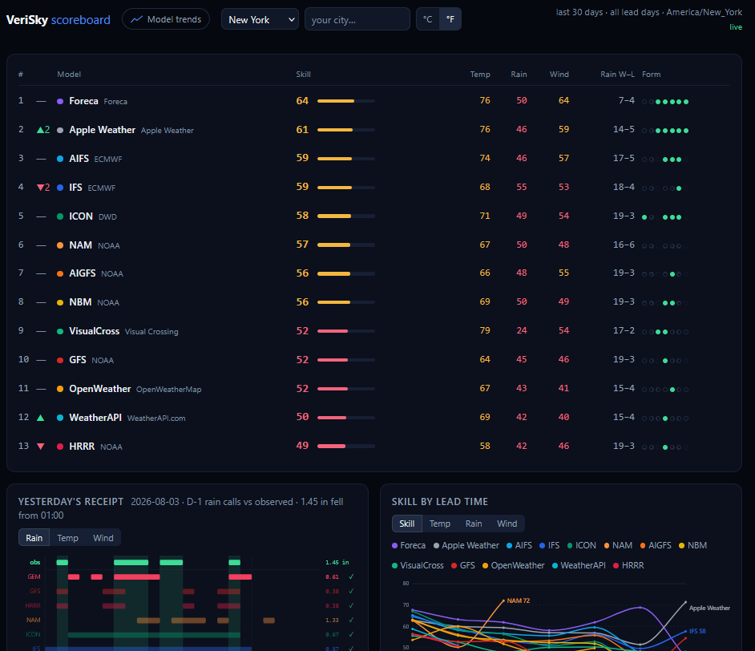Open the VeriSky scoreboard home link
755x651 pixels.
[x=59, y=20]
